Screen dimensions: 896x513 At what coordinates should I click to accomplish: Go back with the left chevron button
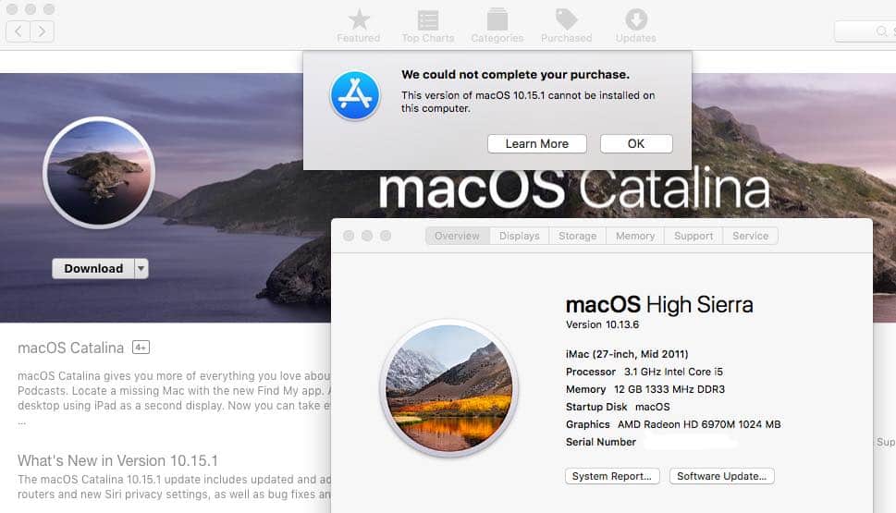(x=18, y=31)
